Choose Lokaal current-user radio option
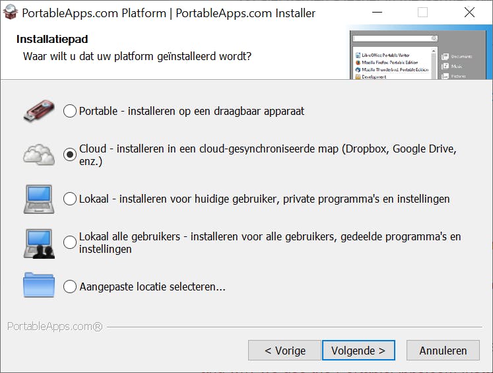 [x=70, y=199]
